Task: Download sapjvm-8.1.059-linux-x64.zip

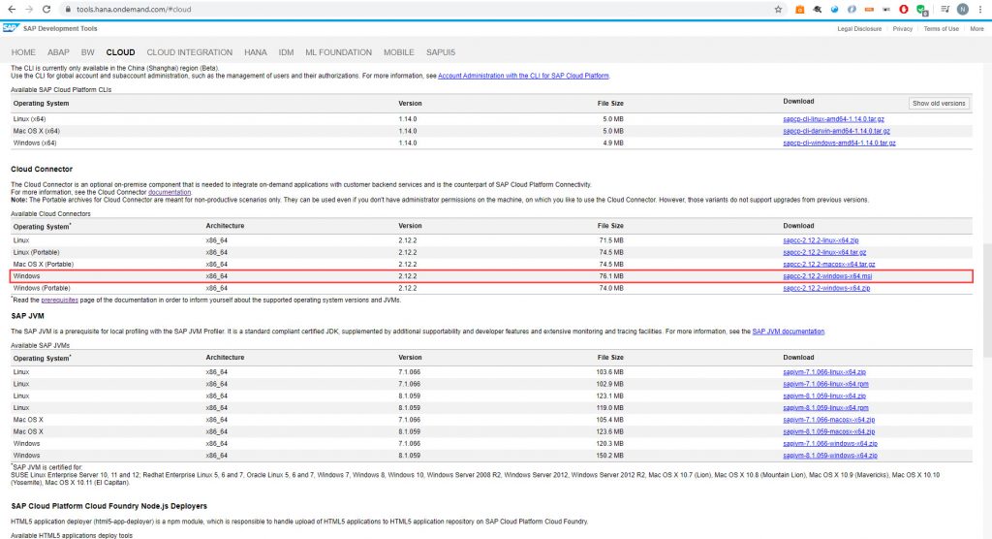Action: (824, 396)
